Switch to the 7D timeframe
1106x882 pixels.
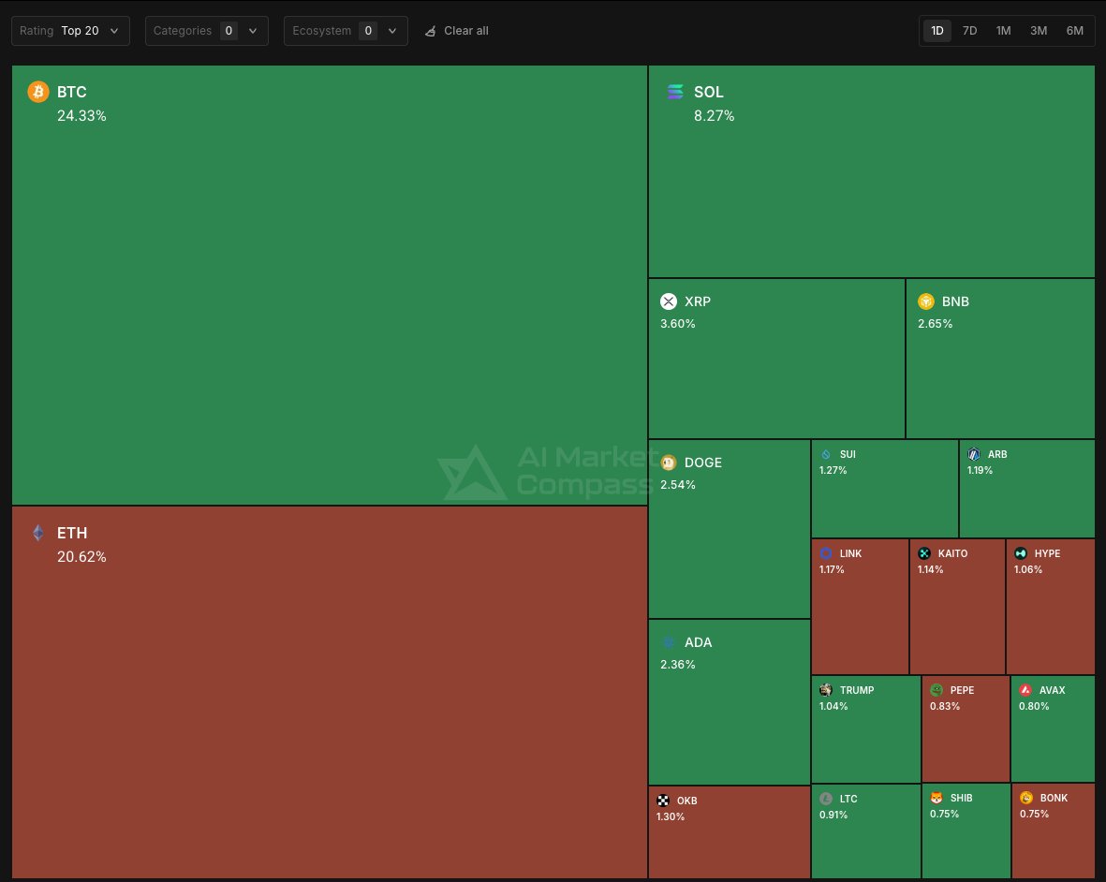click(x=970, y=31)
